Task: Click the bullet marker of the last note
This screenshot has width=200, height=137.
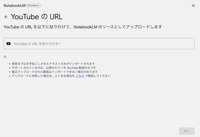Action: [x=9, y=76]
